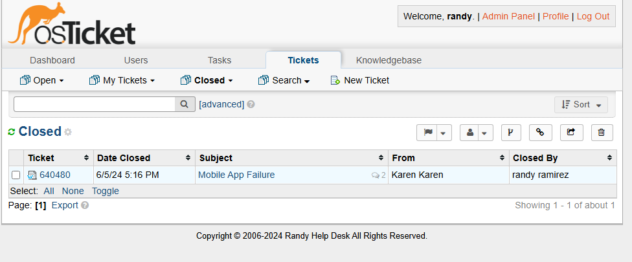Screen dimensions: 632x262
Task: Click Toggle selection link
Action: [105, 191]
